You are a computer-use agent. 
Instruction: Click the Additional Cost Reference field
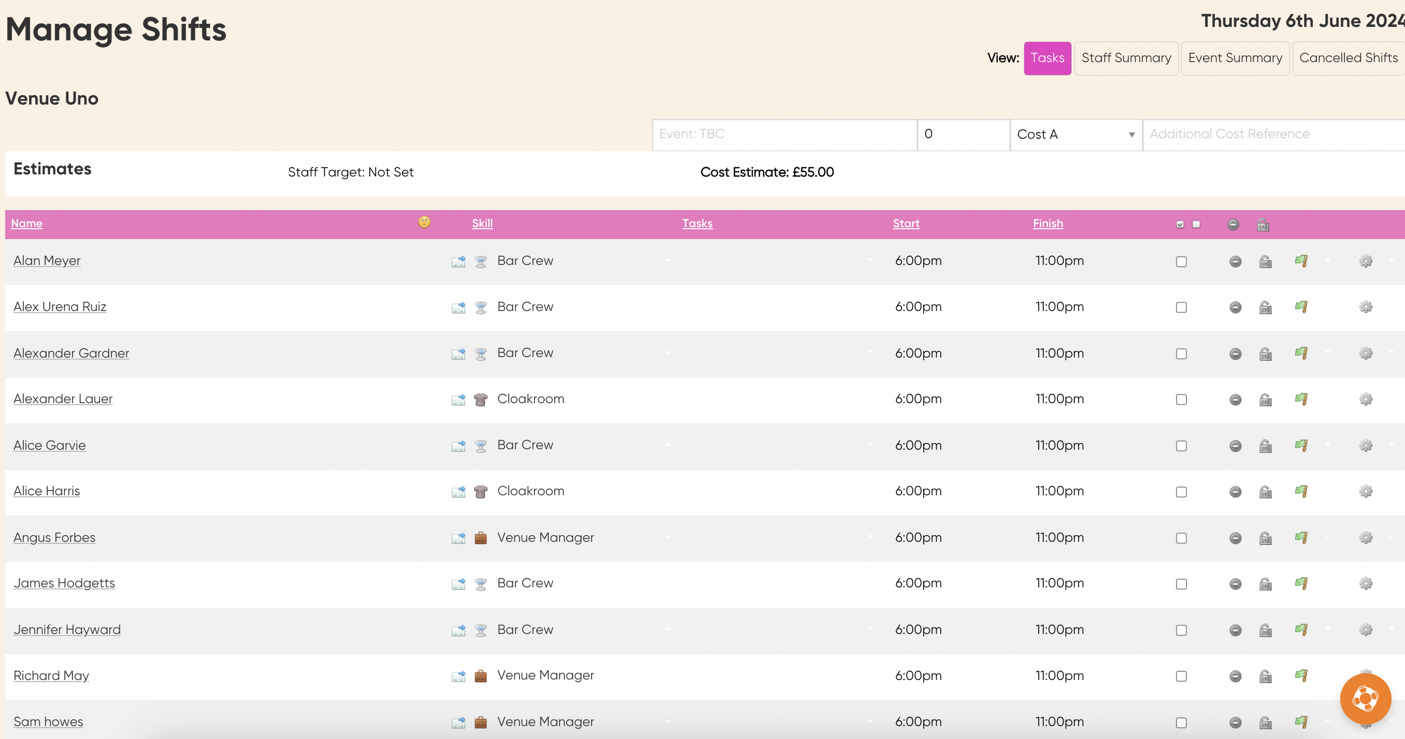click(1271, 134)
